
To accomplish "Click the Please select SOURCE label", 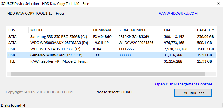I will [115, 92].
